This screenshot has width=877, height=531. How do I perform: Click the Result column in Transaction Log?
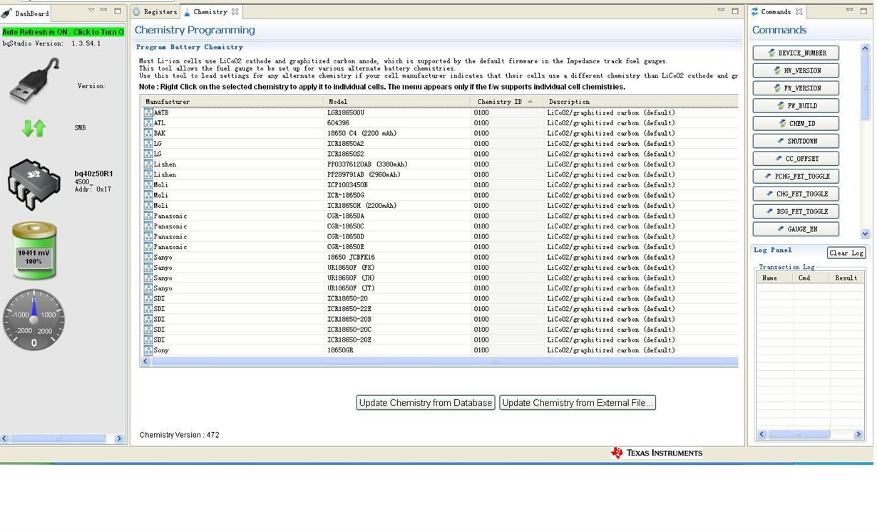click(846, 278)
